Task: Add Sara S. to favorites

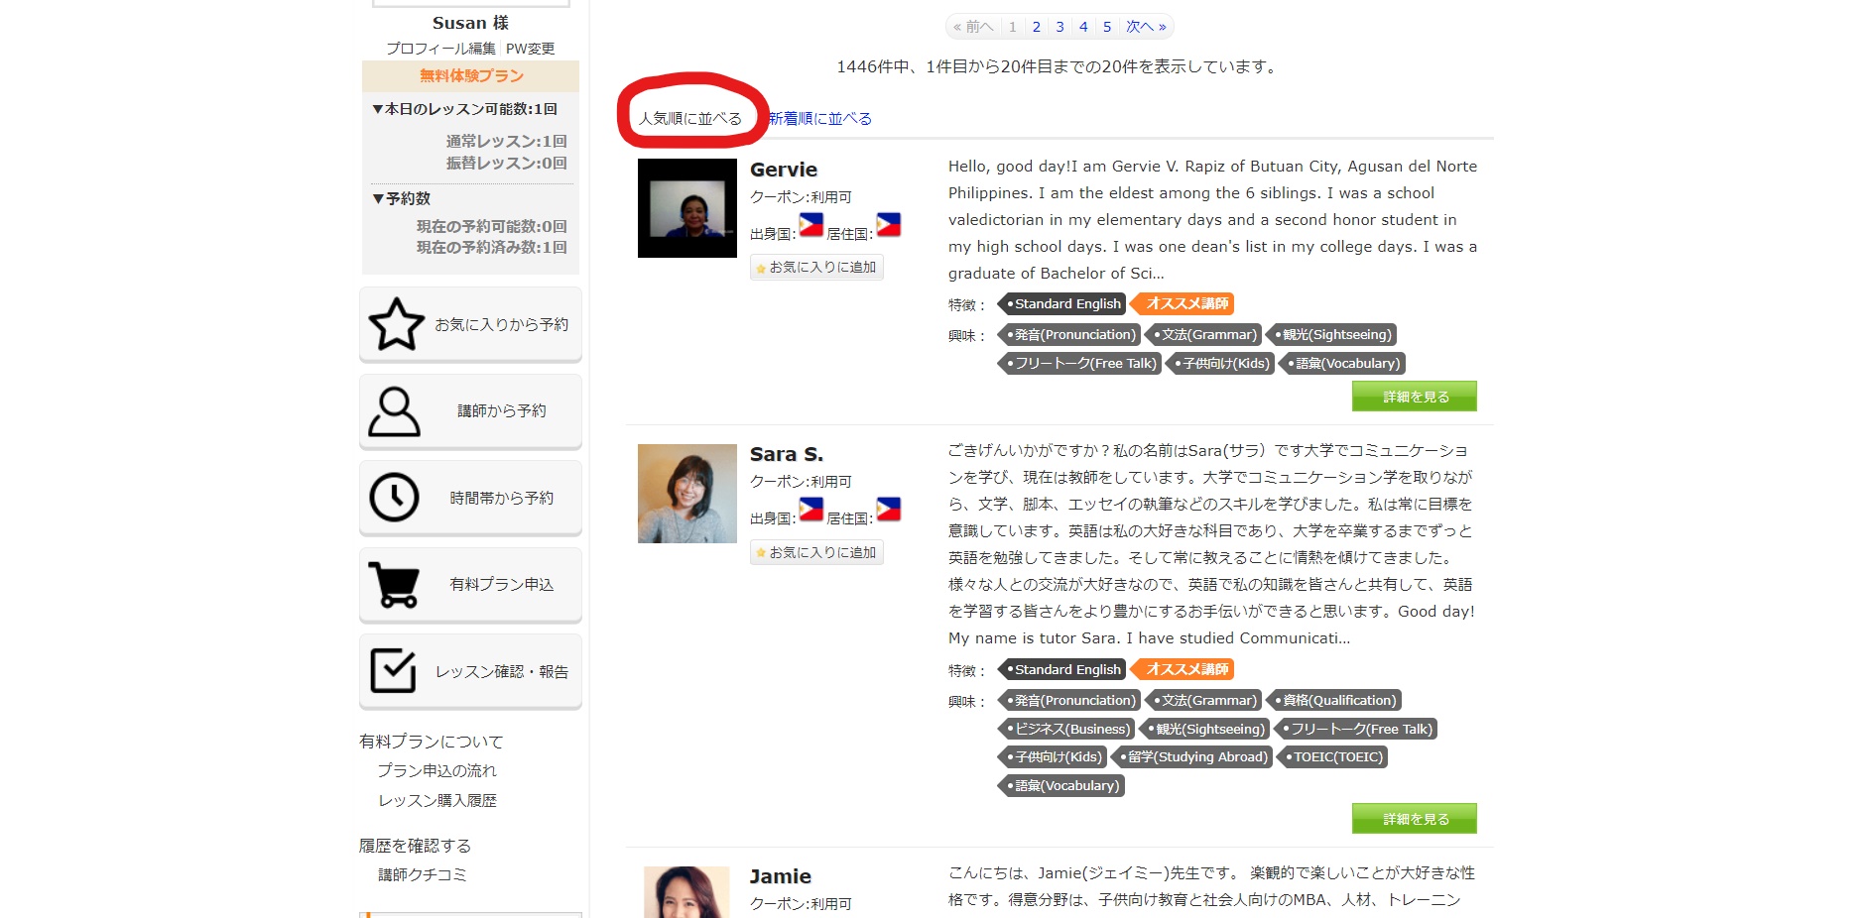Action: click(816, 553)
